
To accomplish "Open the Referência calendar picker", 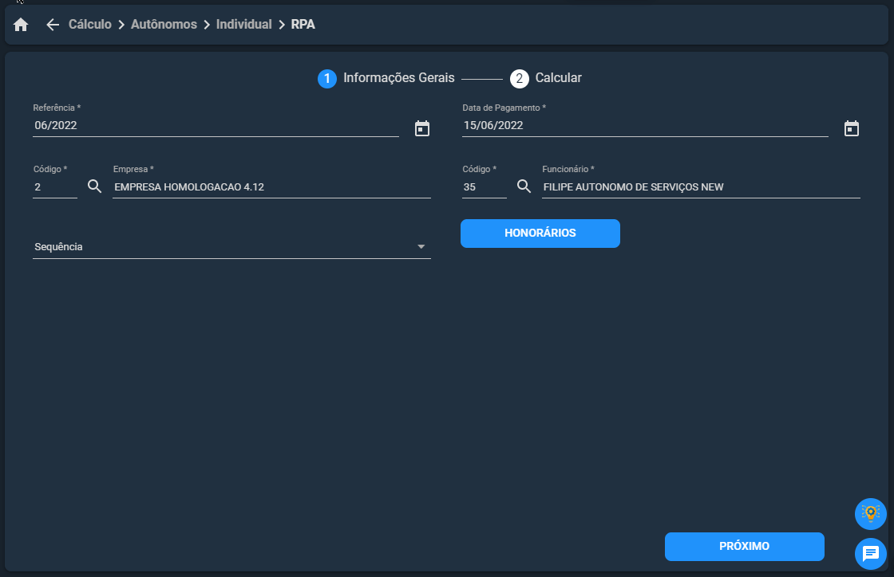I will (422, 128).
